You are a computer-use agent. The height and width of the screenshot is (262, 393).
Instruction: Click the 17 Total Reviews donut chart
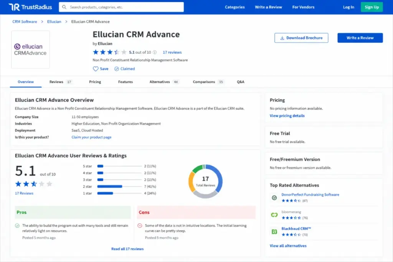coord(205,181)
